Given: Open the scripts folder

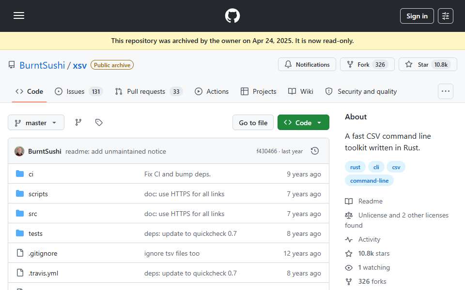Looking at the screenshot, I should [38, 194].
